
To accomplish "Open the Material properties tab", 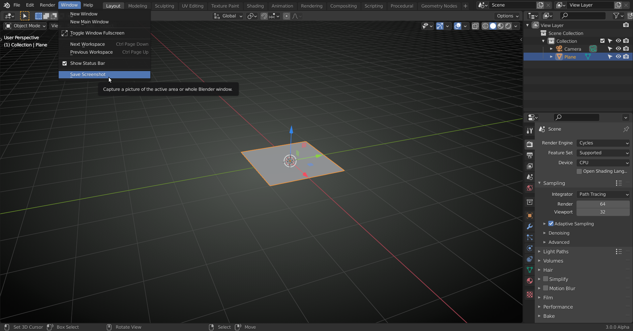I will pos(530,281).
